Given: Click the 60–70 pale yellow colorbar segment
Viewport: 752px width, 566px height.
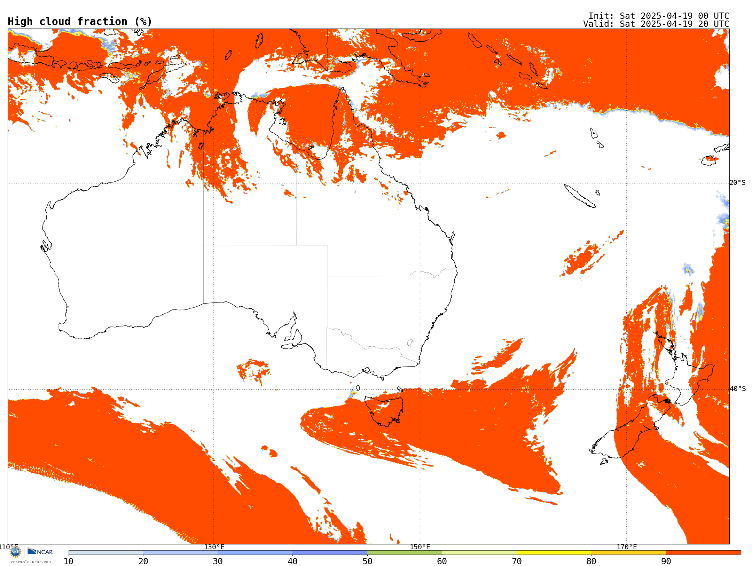Looking at the screenshot, I should [x=479, y=553].
